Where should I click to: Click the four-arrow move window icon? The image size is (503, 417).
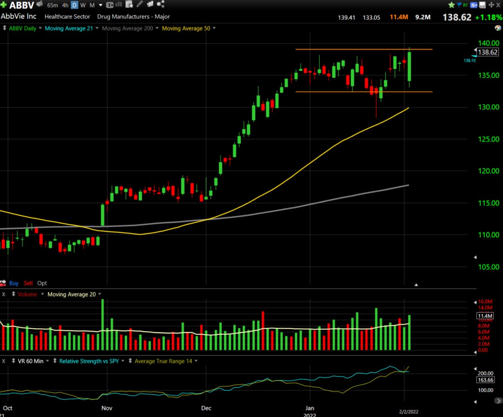[491, 5]
